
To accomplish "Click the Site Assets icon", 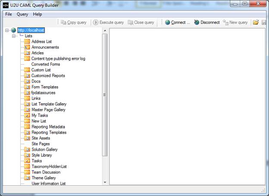I will 27,138.
